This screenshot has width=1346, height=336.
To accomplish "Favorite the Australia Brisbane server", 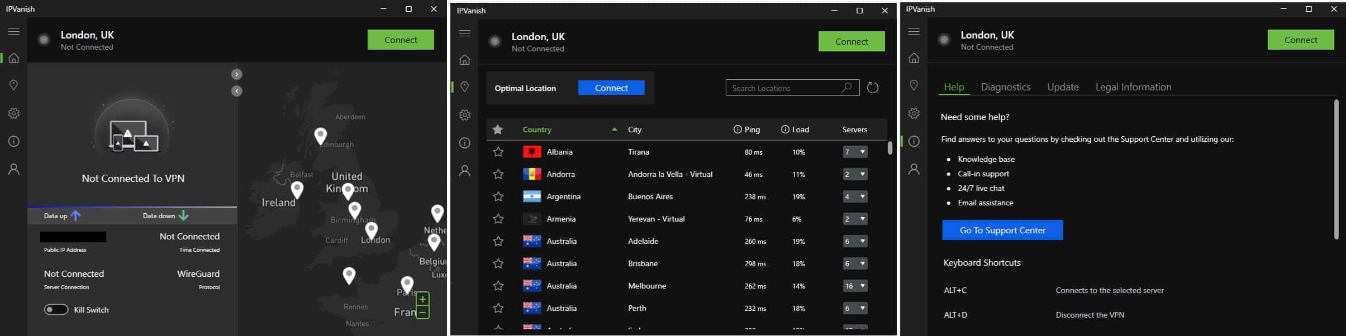I will pos(498,263).
